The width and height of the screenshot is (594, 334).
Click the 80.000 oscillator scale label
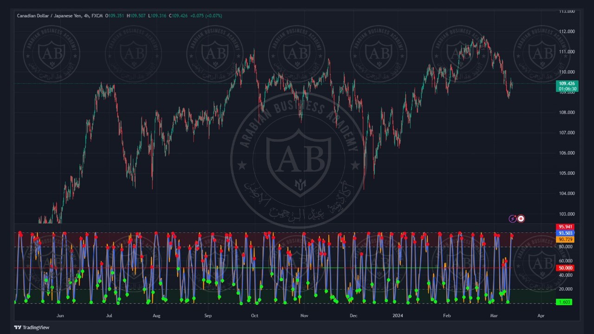coord(566,247)
